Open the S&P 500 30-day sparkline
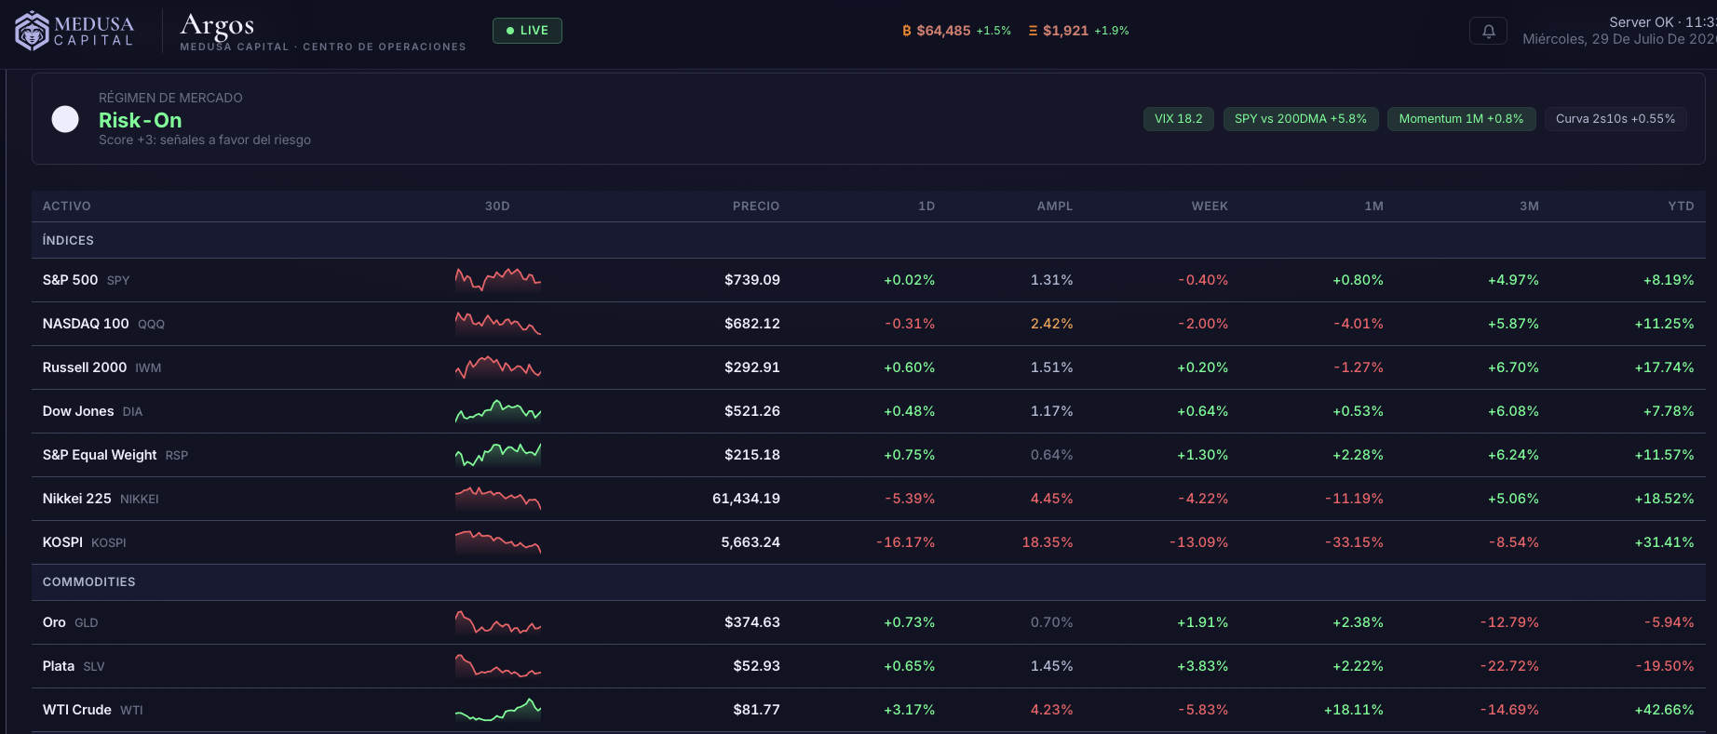Viewport: 1717px width, 734px height. 498,280
